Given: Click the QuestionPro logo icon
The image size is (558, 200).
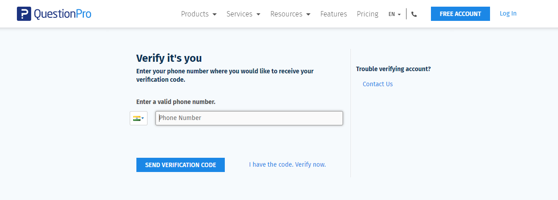Looking at the screenshot, I should point(24,14).
